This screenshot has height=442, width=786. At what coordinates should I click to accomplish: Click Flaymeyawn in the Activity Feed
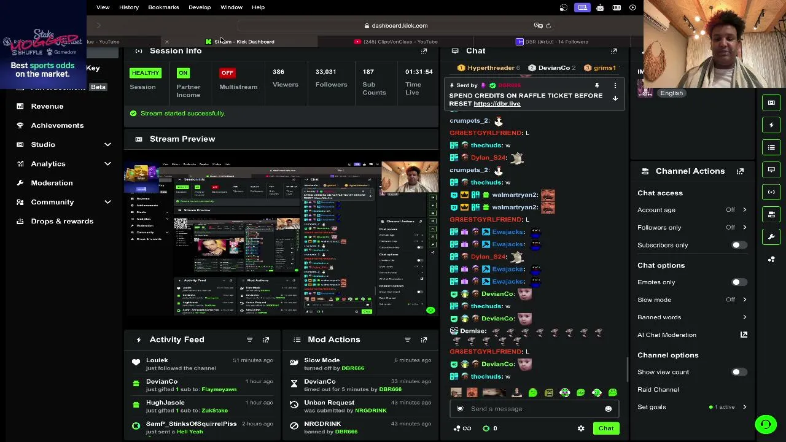click(x=219, y=390)
